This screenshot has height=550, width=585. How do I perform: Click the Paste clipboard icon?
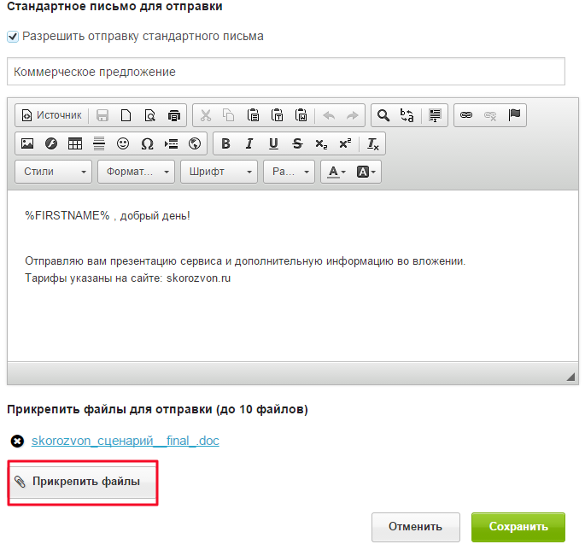(x=253, y=115)
